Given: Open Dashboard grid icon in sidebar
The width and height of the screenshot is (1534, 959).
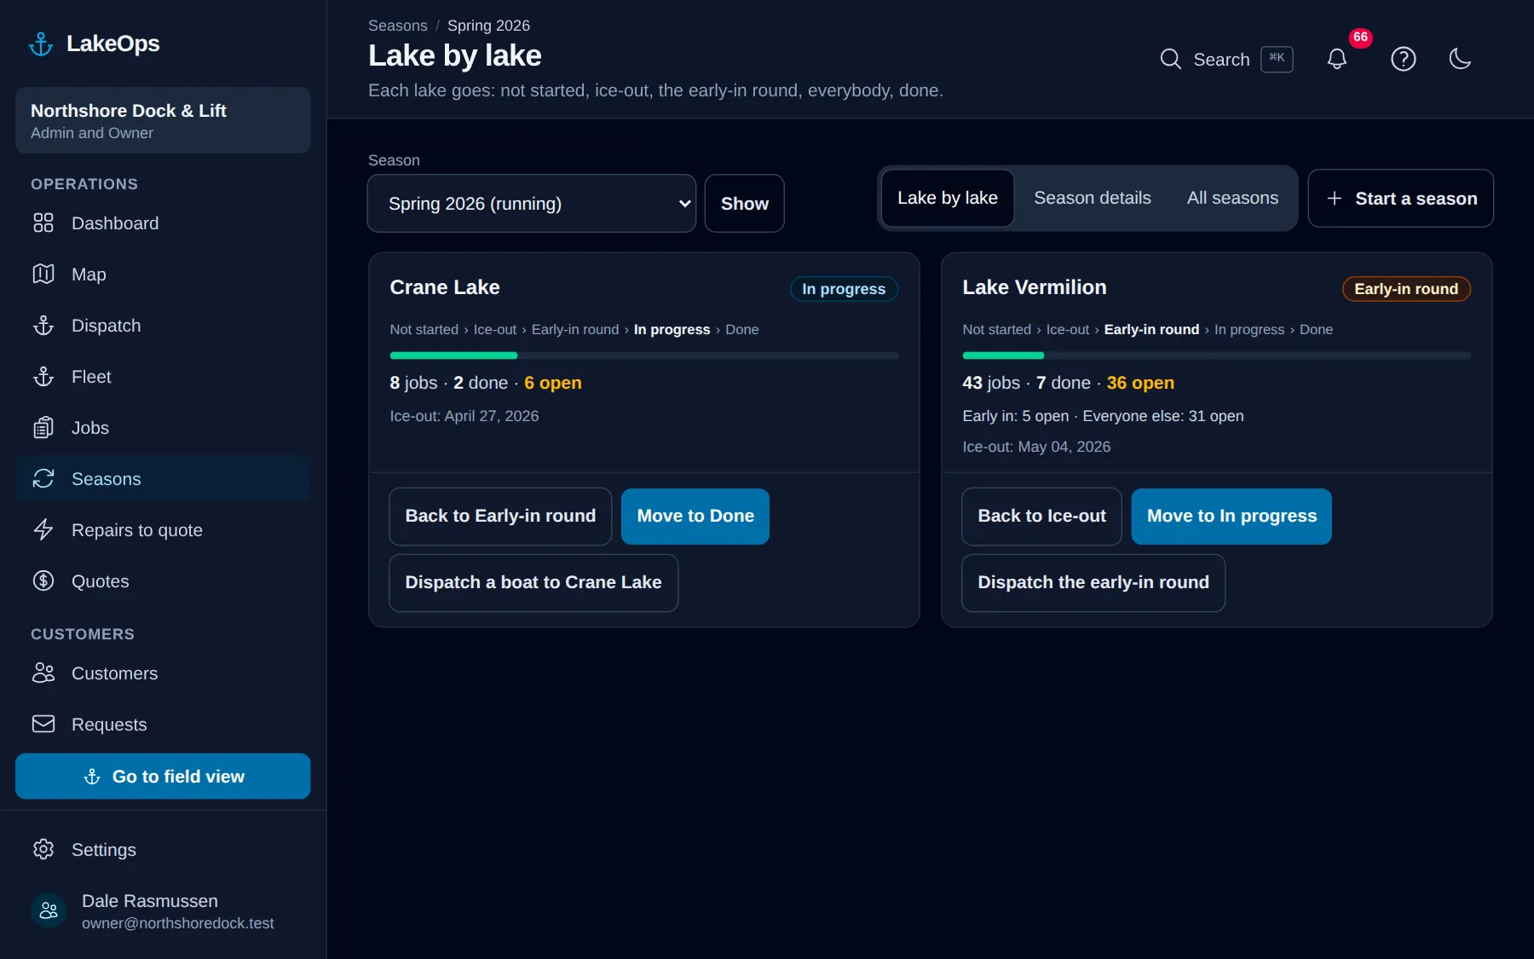Looking at the screenshot, I should [x=43, y=223].
